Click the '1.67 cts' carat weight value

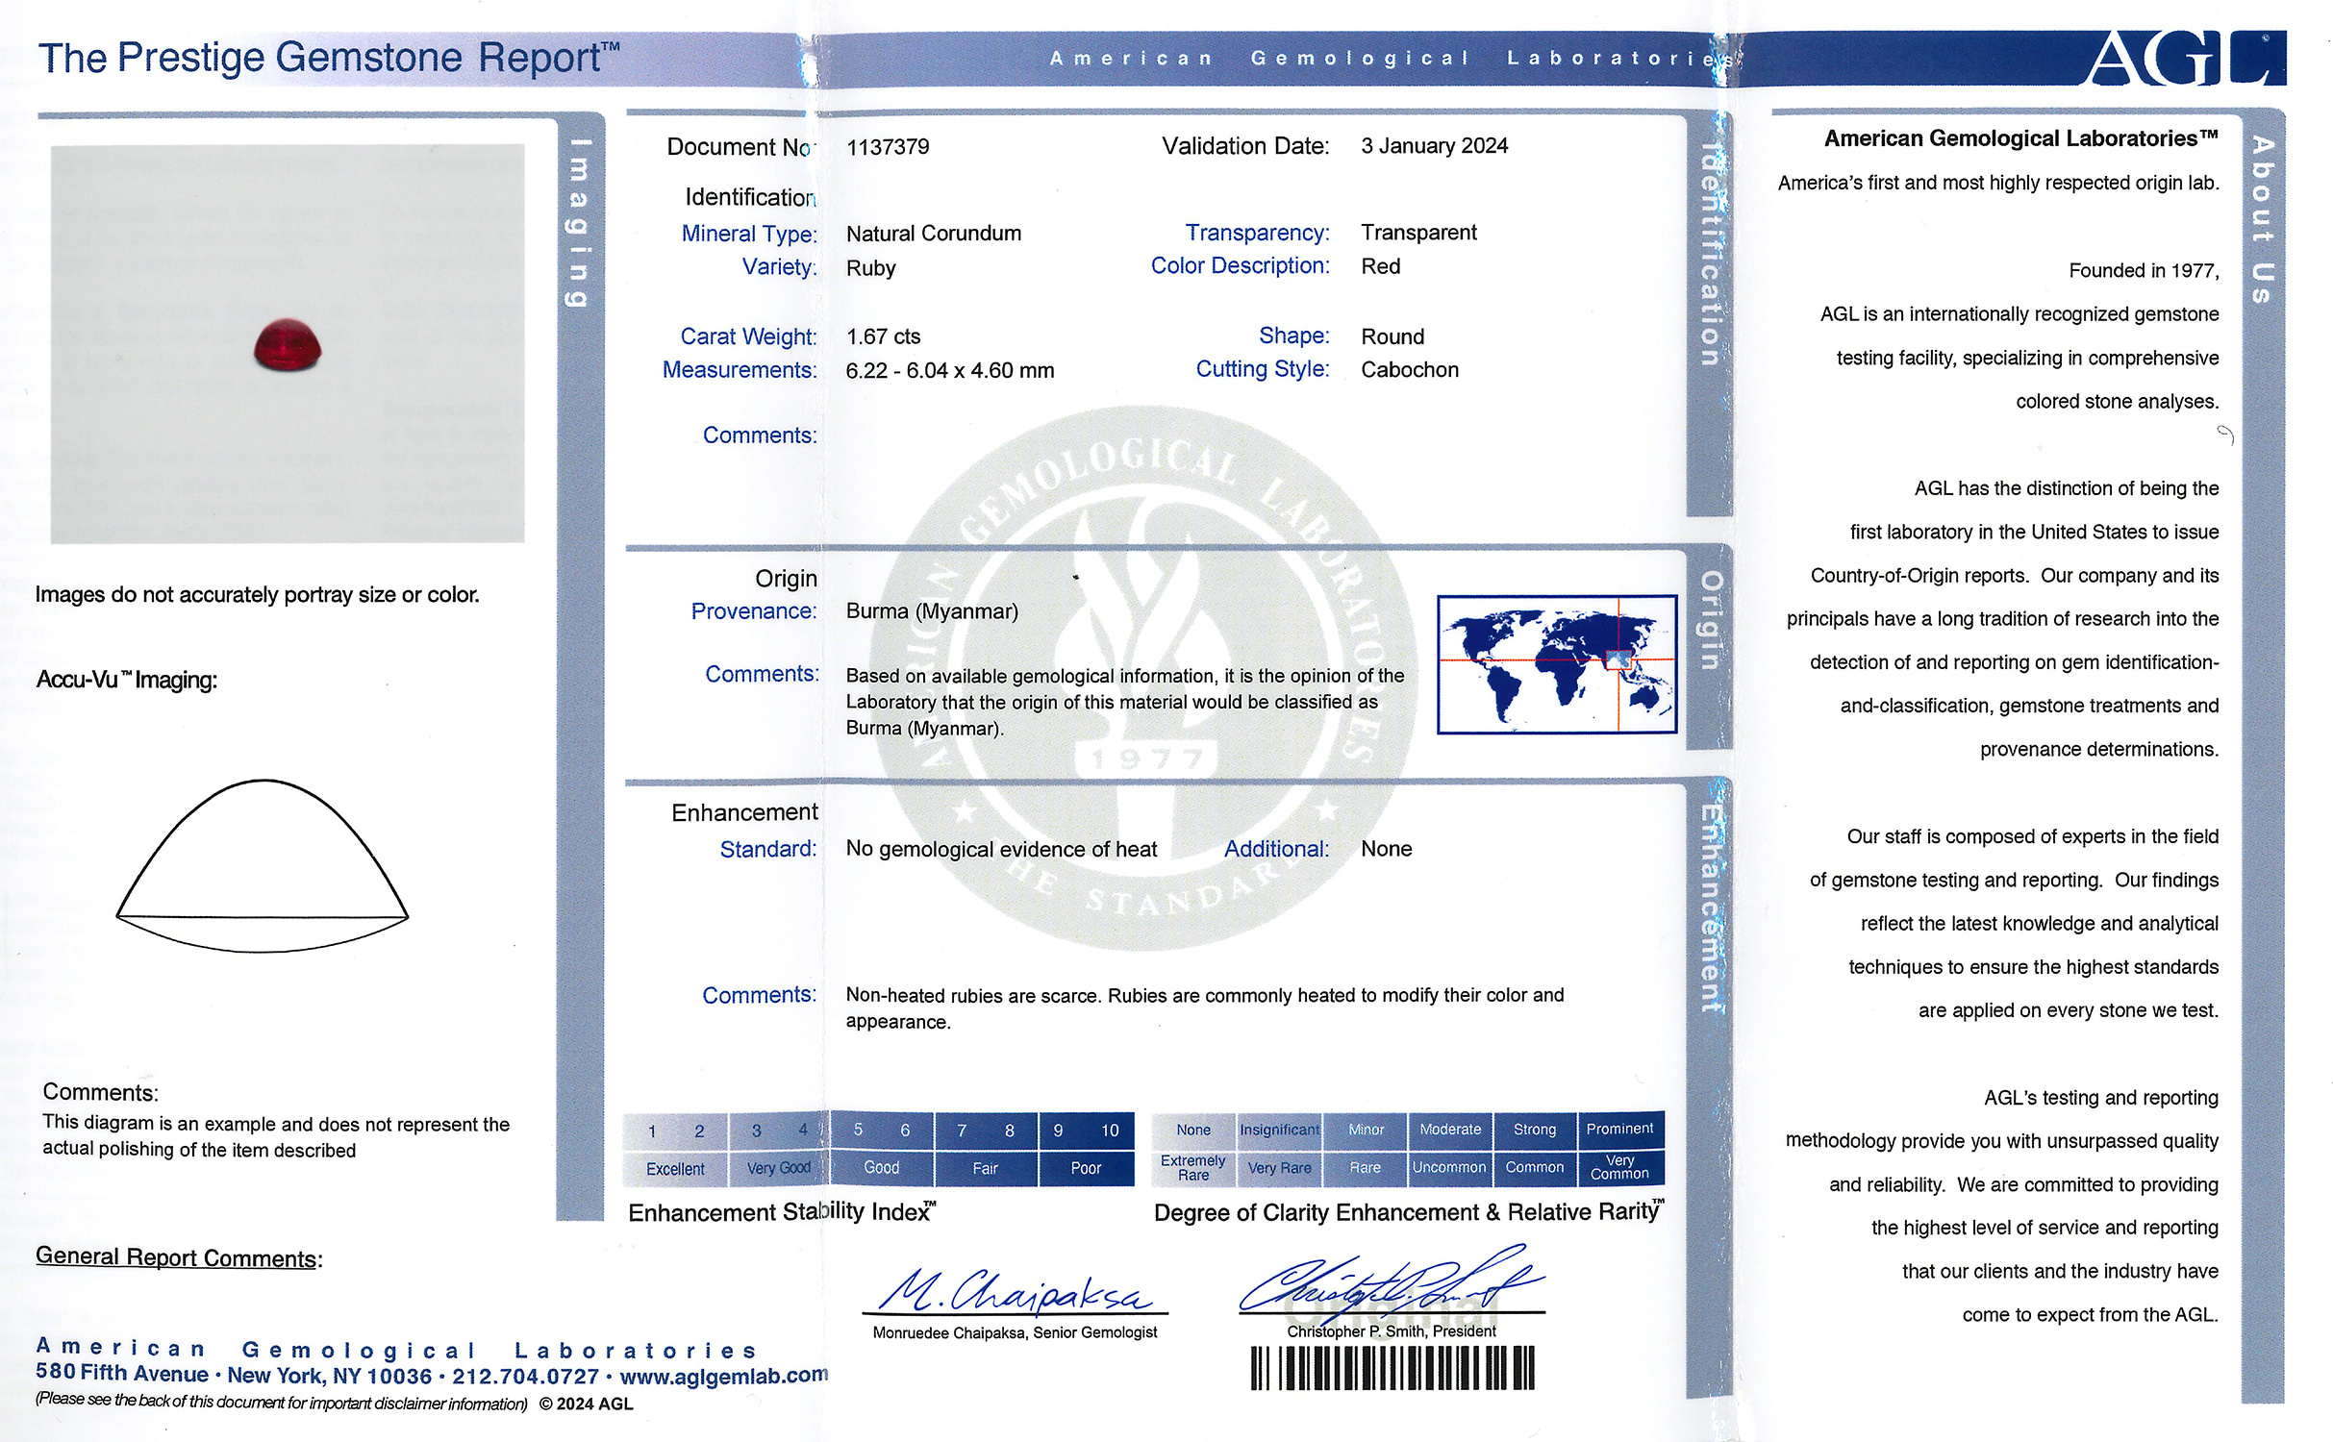883,336
